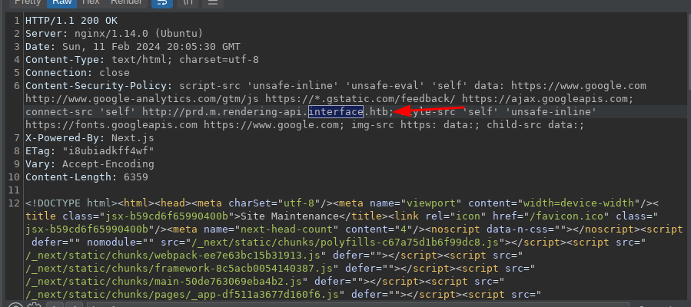Click the 'Connection:' header name
Viewport: 691px width, 307px height.
click(59, 73)
